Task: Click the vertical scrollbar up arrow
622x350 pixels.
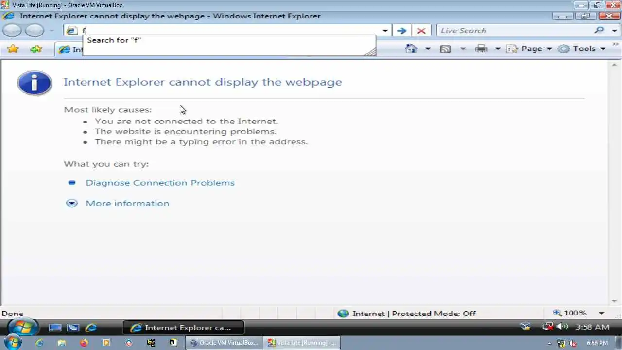Action: tap(614, 65)
